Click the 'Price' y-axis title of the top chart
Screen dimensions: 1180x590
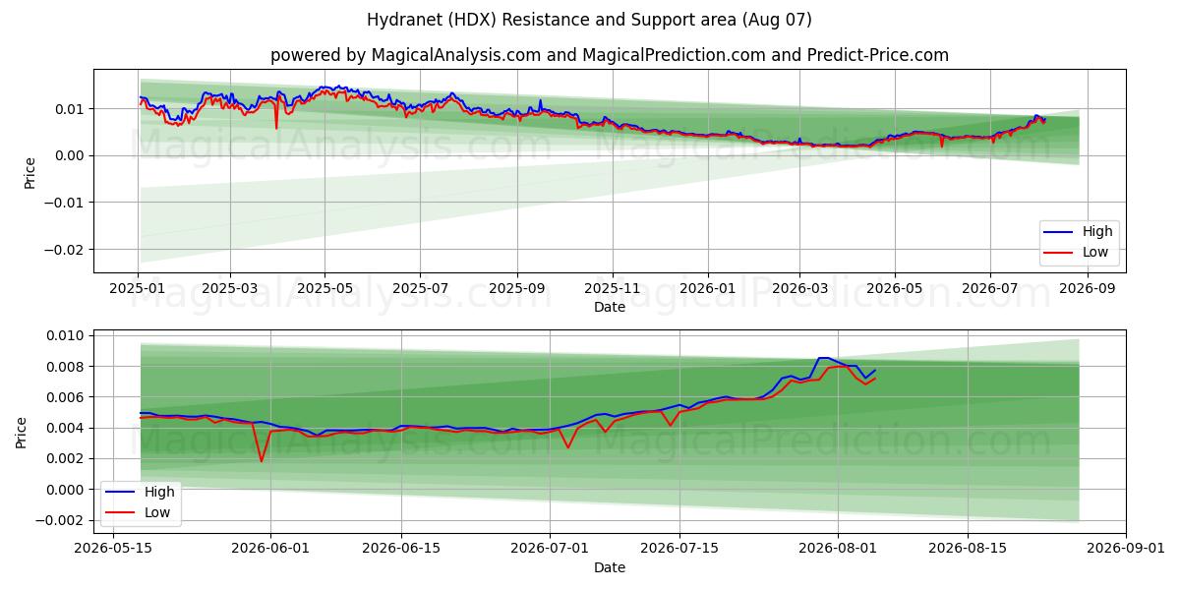point(29,171)
